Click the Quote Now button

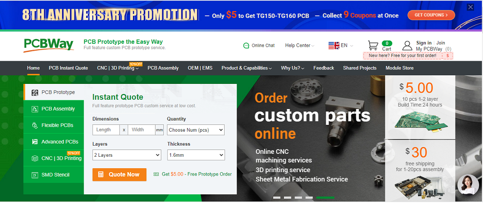pyautogui.click(x=119, y=175)
